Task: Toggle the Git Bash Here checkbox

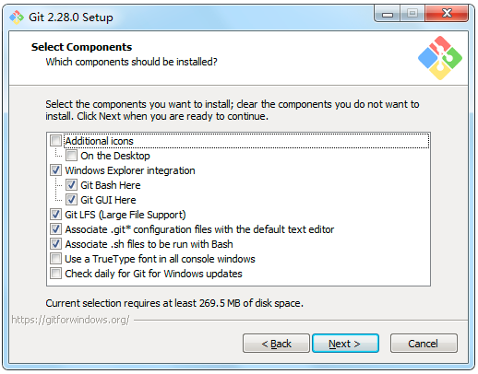Action: [71, 185]
